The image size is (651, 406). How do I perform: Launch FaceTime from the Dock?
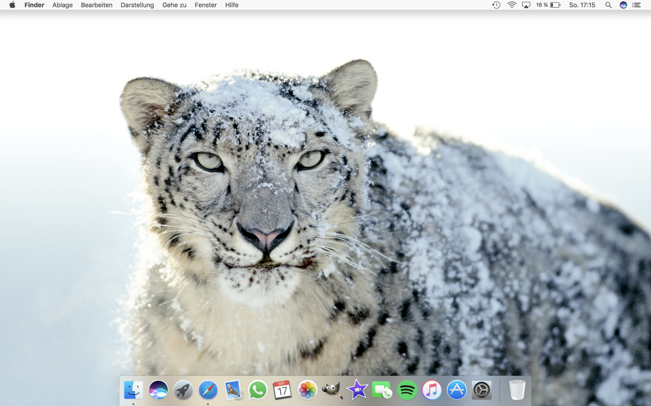tap(382, 390)
